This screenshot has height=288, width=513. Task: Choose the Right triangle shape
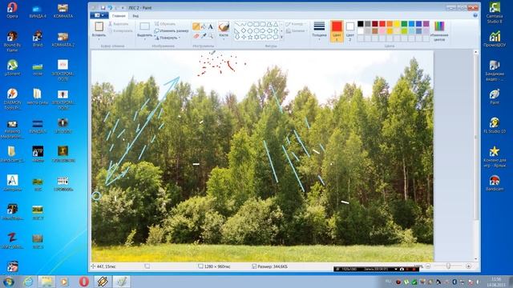[237, 30]
